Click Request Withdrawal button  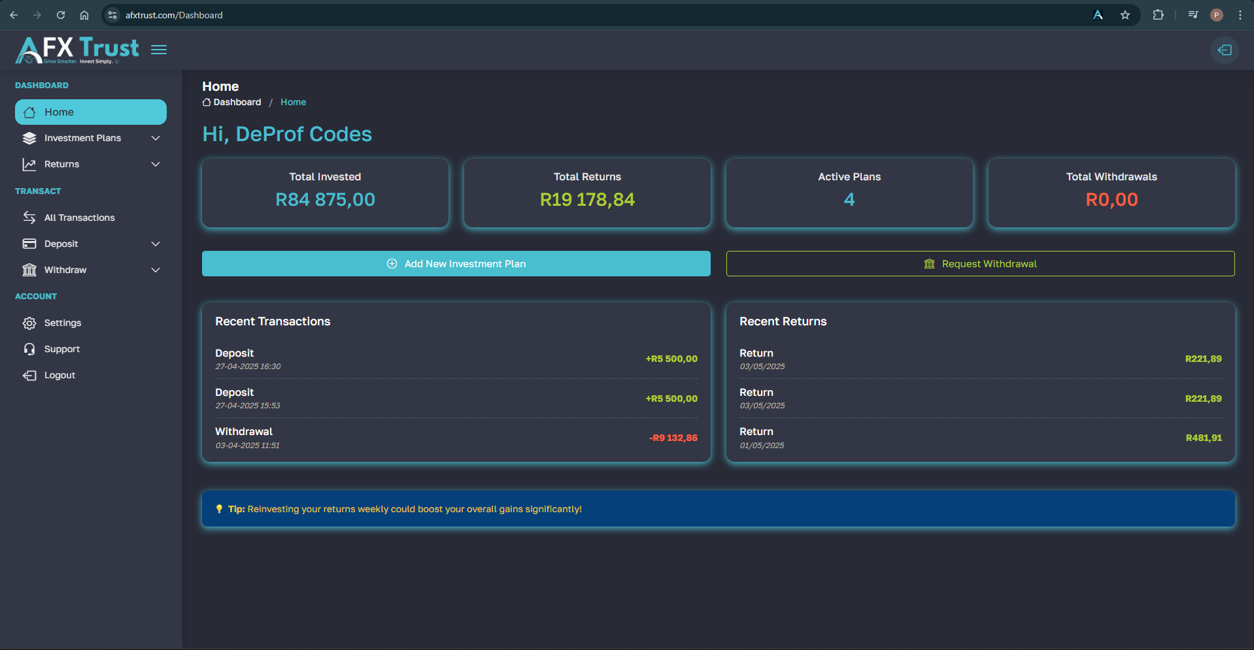click(x=980, y=263)
